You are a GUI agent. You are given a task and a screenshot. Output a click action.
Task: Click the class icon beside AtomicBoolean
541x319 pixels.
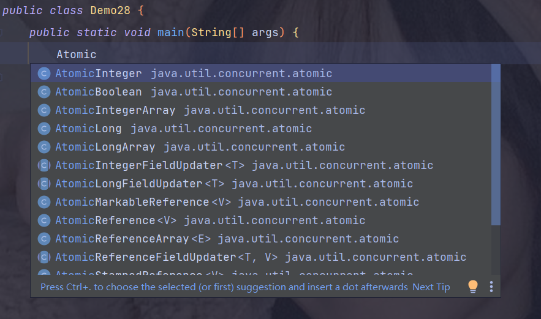[44, 92]
